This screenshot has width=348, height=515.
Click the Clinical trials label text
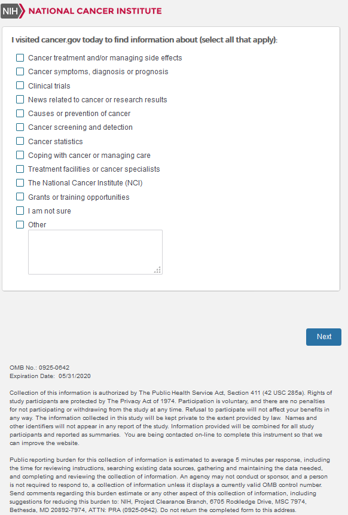pyautogui.click(x=49, y=86)
